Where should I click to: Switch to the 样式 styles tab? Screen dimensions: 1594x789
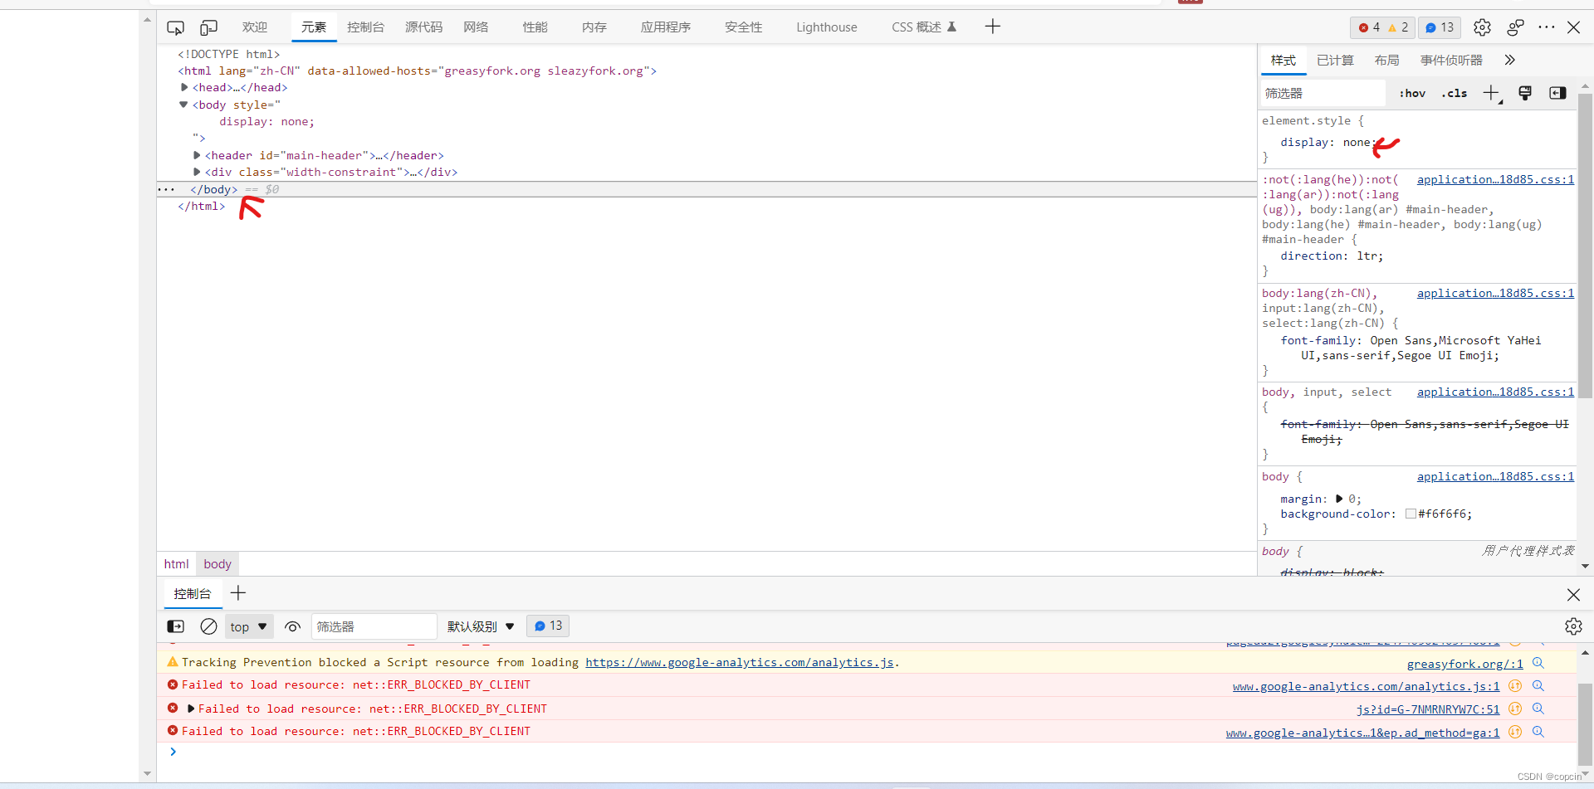point(1283,61)
